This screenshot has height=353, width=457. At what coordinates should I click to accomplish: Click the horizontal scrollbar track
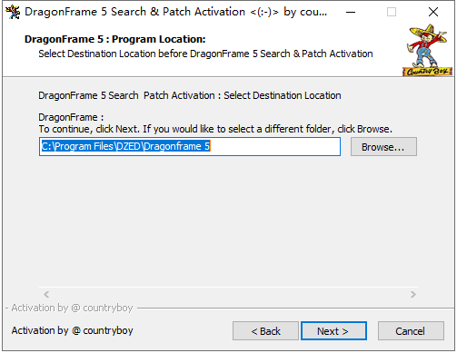(x=230, y=294)
